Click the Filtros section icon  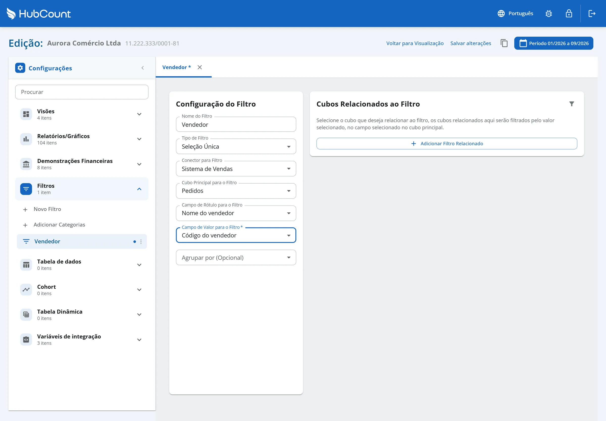[x=26, y=189]
